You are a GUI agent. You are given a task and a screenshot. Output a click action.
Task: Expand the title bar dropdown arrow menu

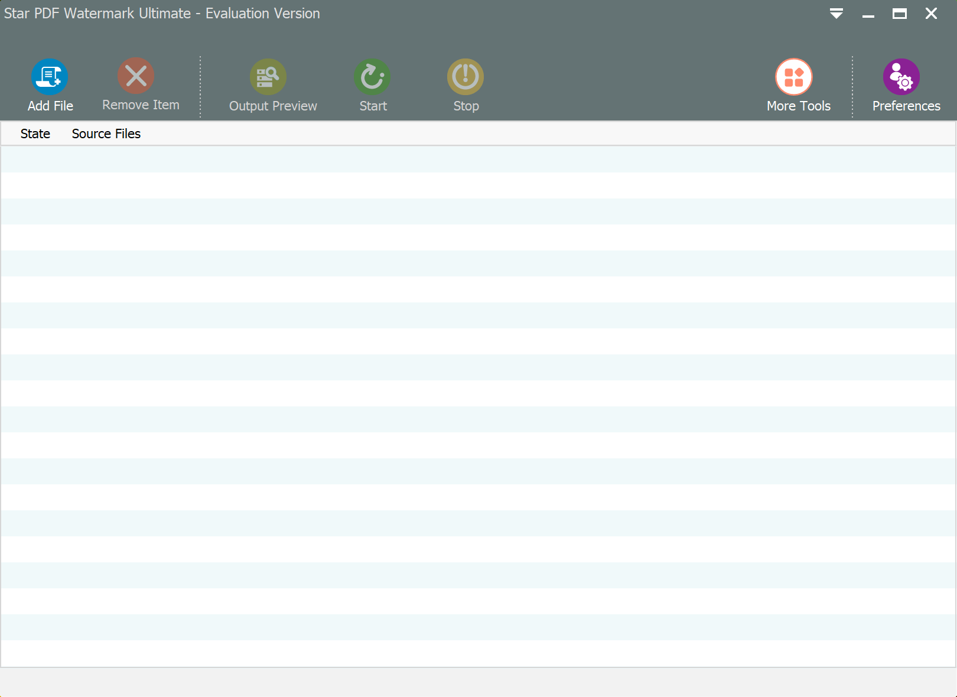(x=836, y=14)
